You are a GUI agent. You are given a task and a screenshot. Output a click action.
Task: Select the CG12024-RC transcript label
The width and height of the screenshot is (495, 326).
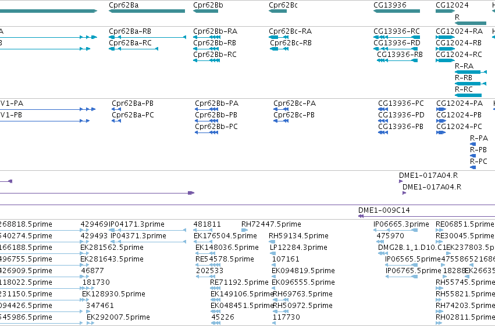click(x=459, y=55)
